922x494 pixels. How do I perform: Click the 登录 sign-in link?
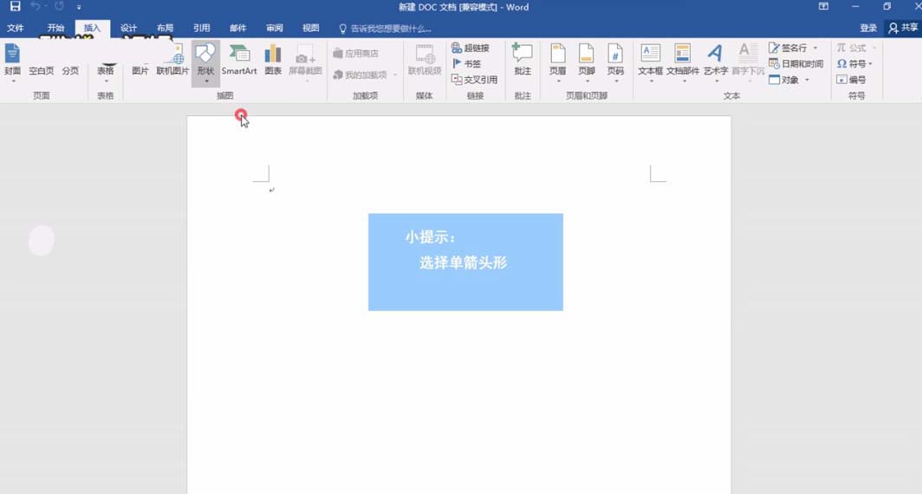868,29
